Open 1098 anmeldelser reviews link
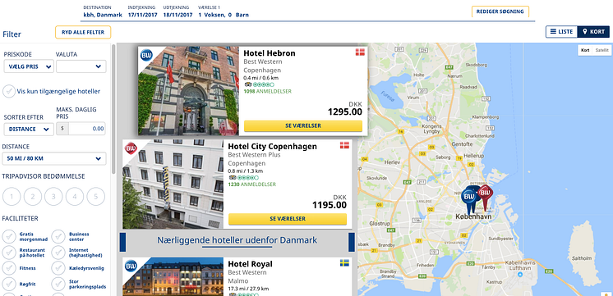 [x=267, y=91]
